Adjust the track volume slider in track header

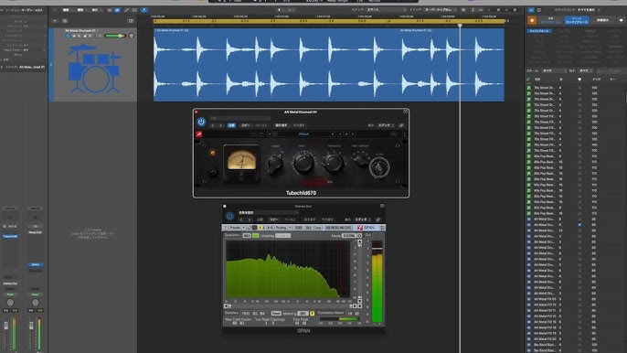115,36
